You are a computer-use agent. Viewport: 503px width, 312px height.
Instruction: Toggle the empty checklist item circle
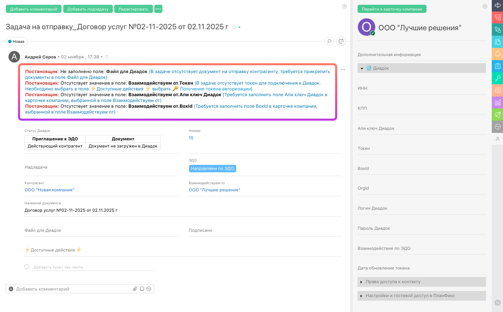(x=27, y=267)
